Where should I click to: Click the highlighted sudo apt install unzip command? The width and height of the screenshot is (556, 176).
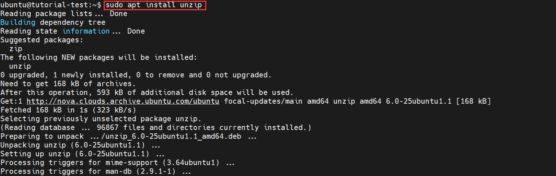155,5
